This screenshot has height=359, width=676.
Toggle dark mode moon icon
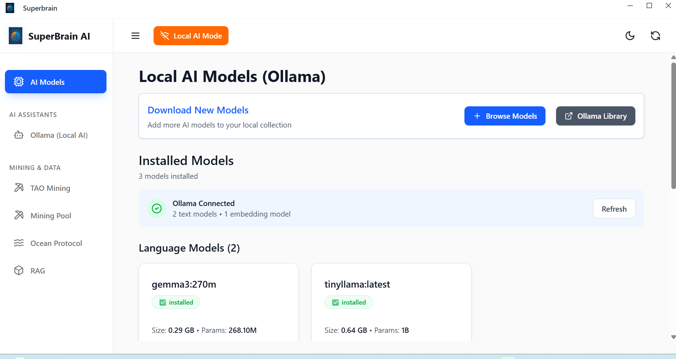coord(630,36)
